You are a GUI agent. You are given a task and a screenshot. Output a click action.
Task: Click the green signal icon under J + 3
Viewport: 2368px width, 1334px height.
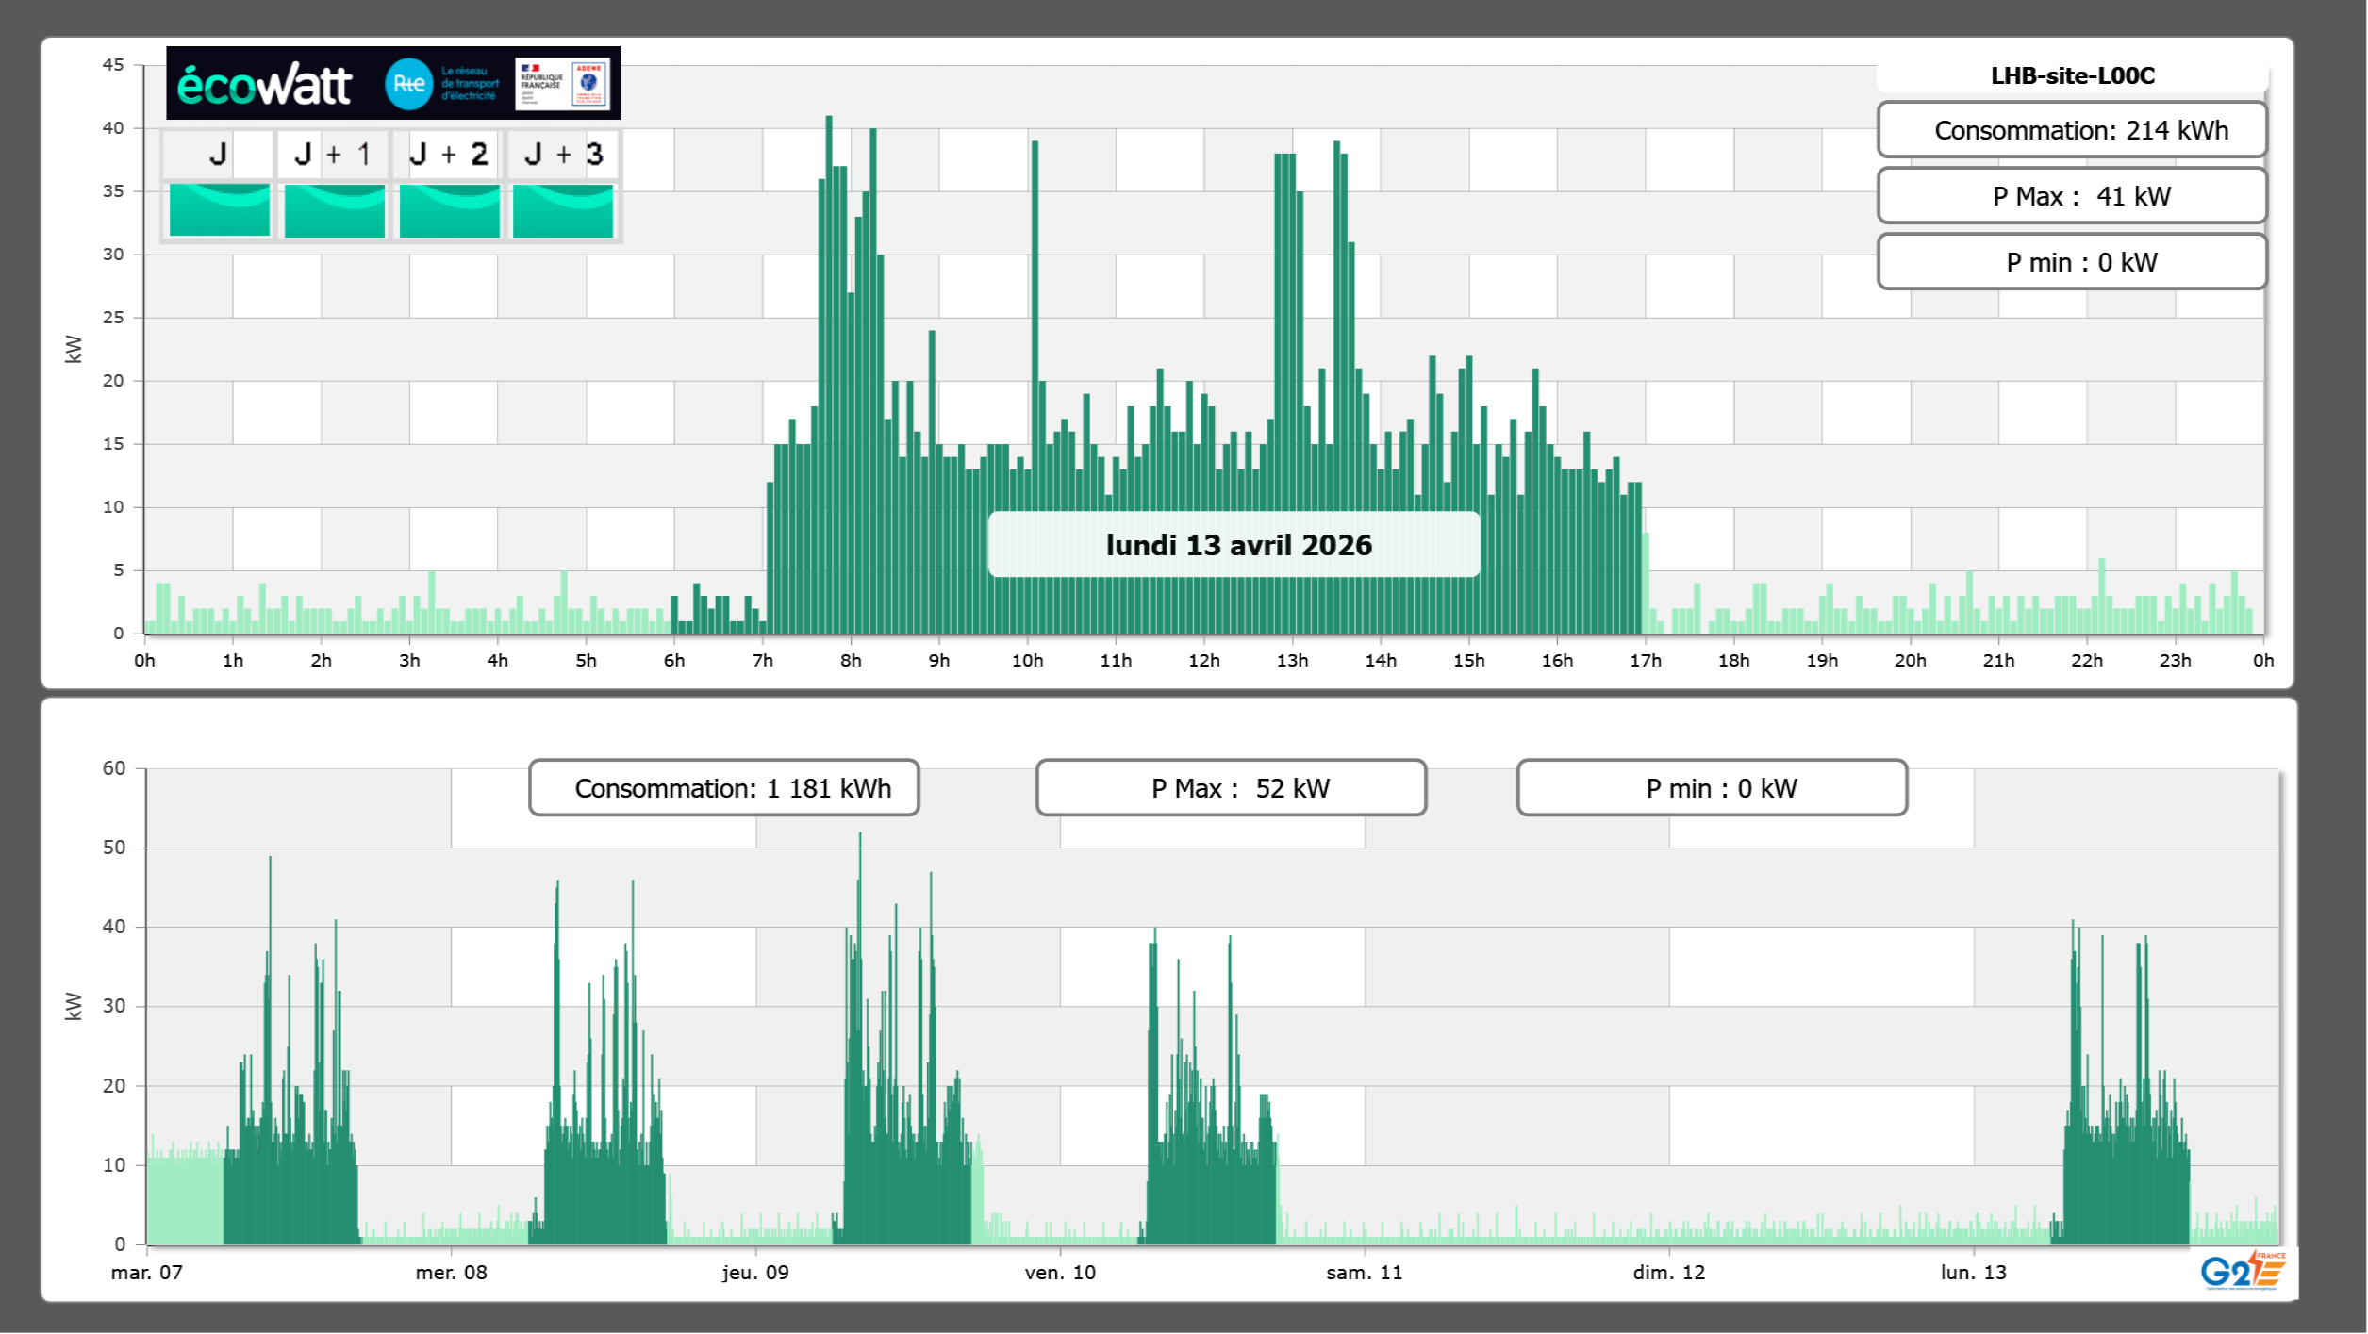tap(563, 210)
